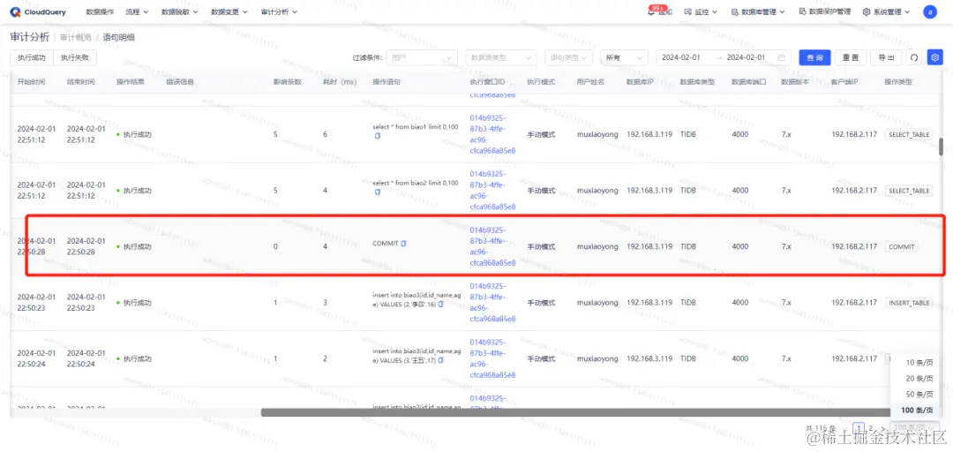Click the blue 查询 button
Viewport: 953px width, 452px height.
[814, 57]
